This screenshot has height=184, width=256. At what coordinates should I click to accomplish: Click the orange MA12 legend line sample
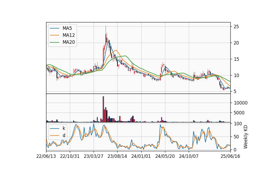point(54,35)
